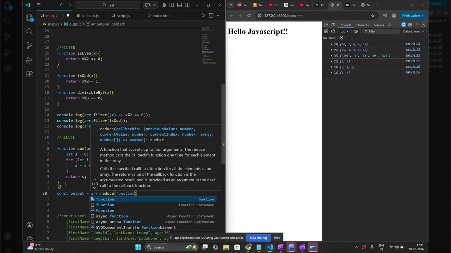Screen dimensions: 451x253
Task: Hide the screen sharing notification bar
Action: 277,238
